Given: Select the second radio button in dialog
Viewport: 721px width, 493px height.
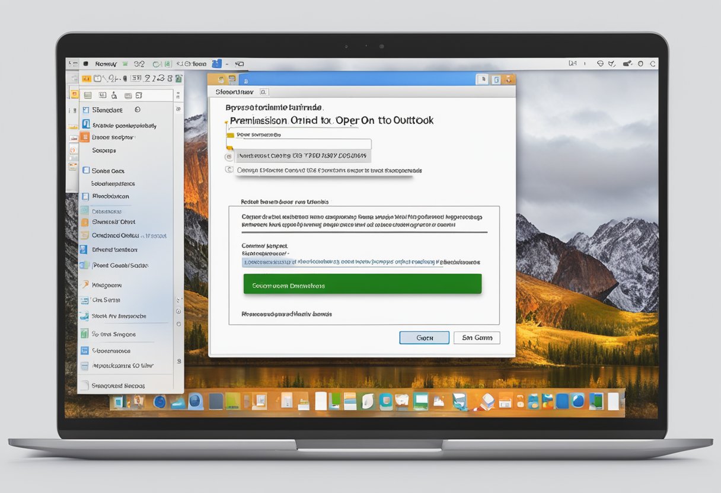Looking at the screenshot, I should coord(229,169).
